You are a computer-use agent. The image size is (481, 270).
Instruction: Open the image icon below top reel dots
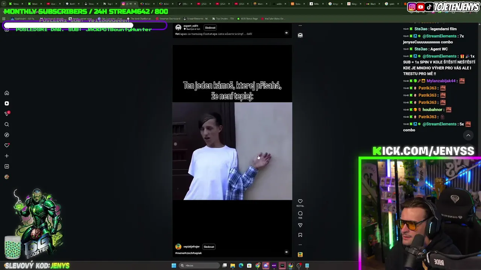click(300, 35)
